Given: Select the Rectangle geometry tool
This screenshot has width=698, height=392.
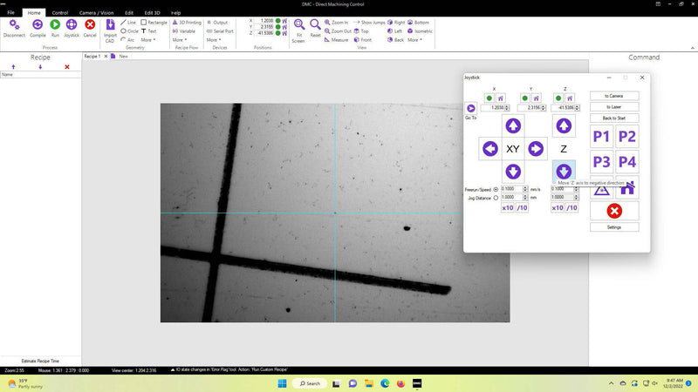Looking at the screenshot, I should pos(154,23).
